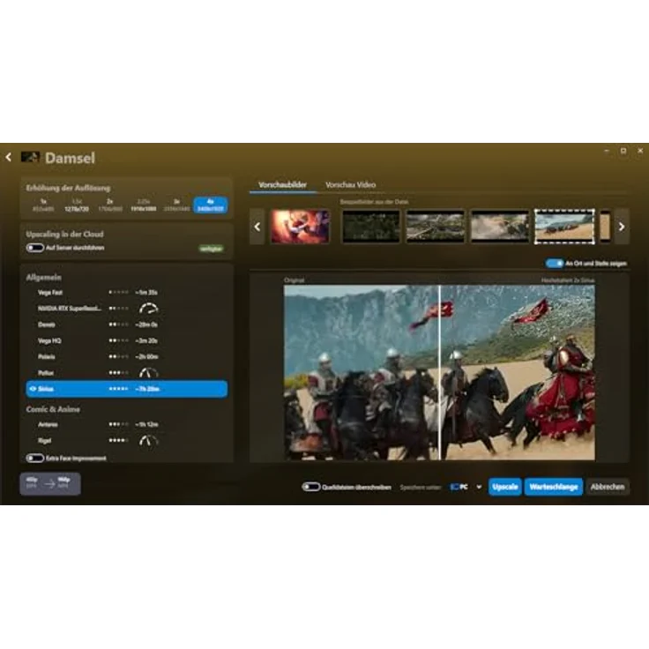Show the previous preview thumbnails with the left arrow
The image size is (649, 649).
point(257,227)
